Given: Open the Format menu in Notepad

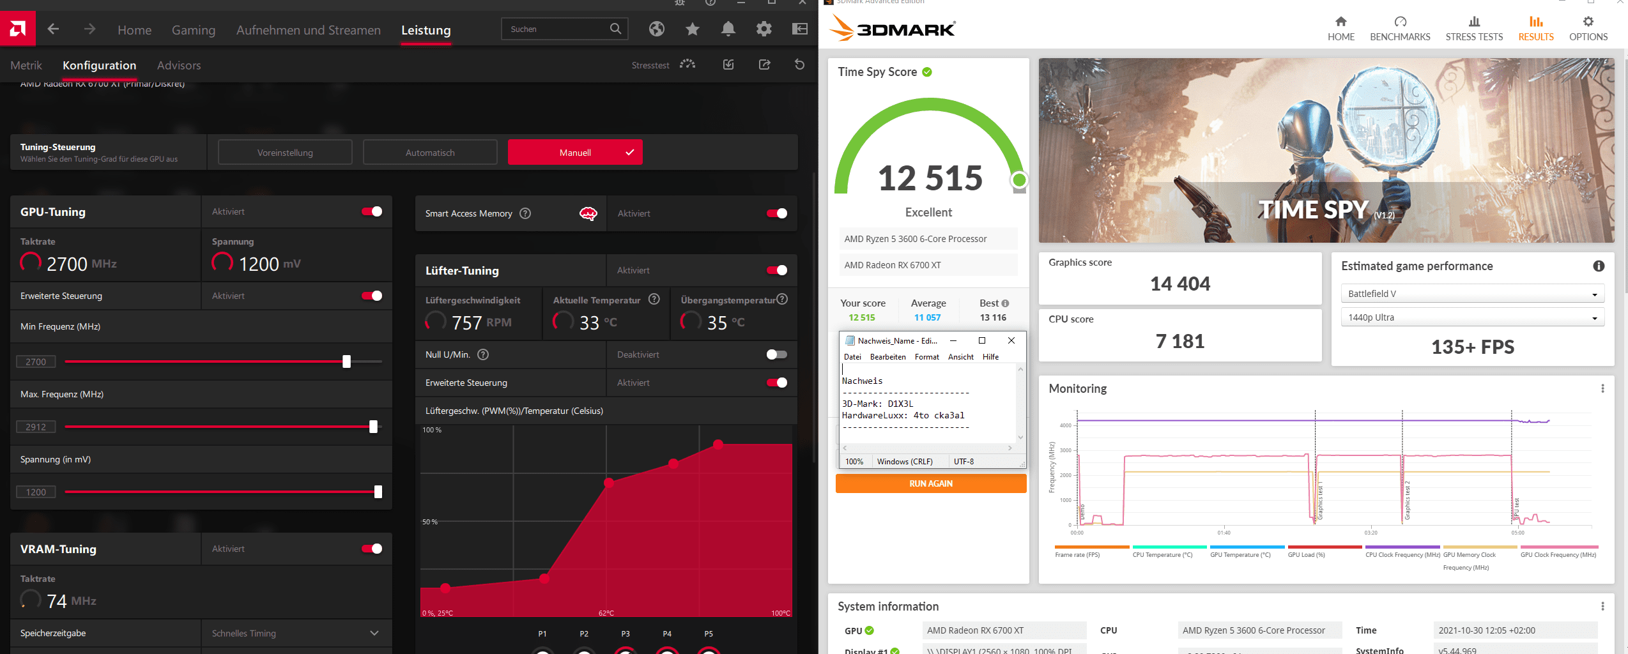Looking at the screenshot, I should (926, 357).
